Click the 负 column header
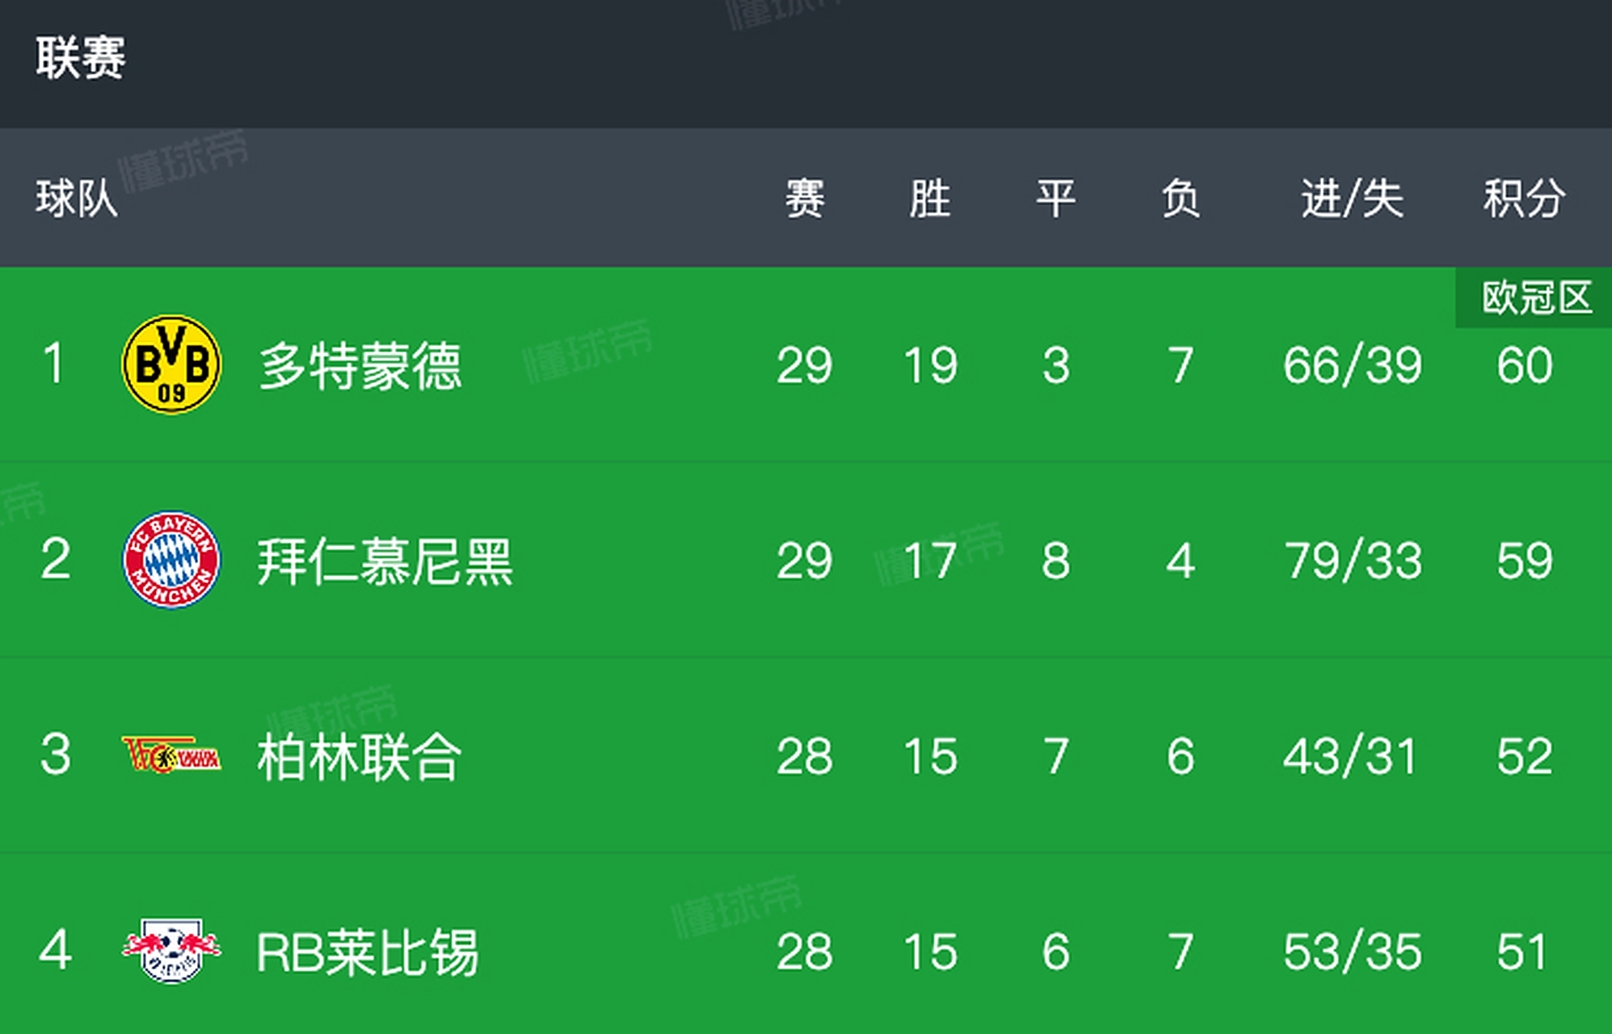The height and width of the screenshot is (1034, 1612). click(1181, 199)
